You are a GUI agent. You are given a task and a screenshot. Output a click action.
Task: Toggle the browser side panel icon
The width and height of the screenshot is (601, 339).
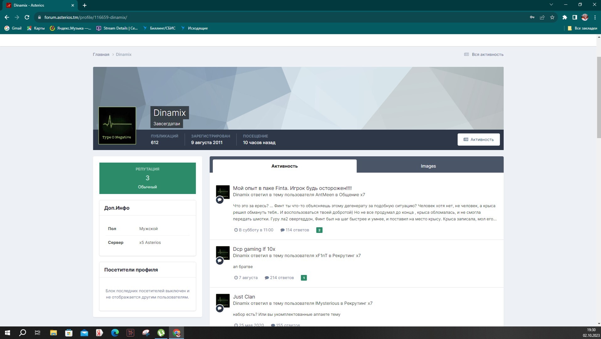click(575, 17)
